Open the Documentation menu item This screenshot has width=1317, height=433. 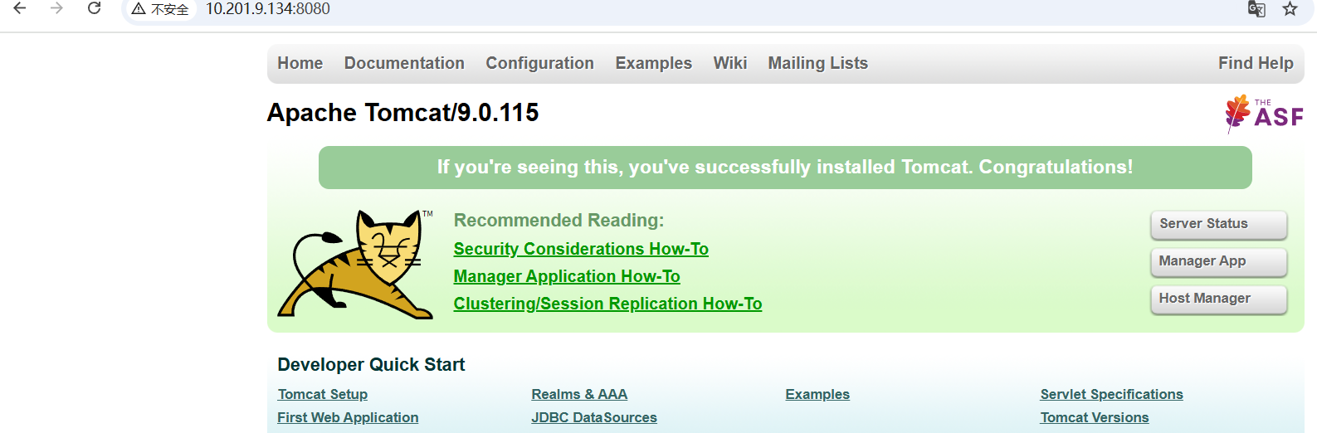click(404, 63)
